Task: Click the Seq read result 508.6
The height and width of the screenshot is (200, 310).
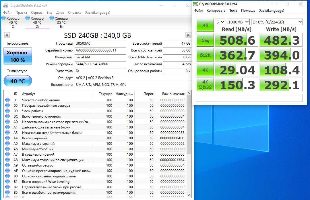Action: point(237,40)
